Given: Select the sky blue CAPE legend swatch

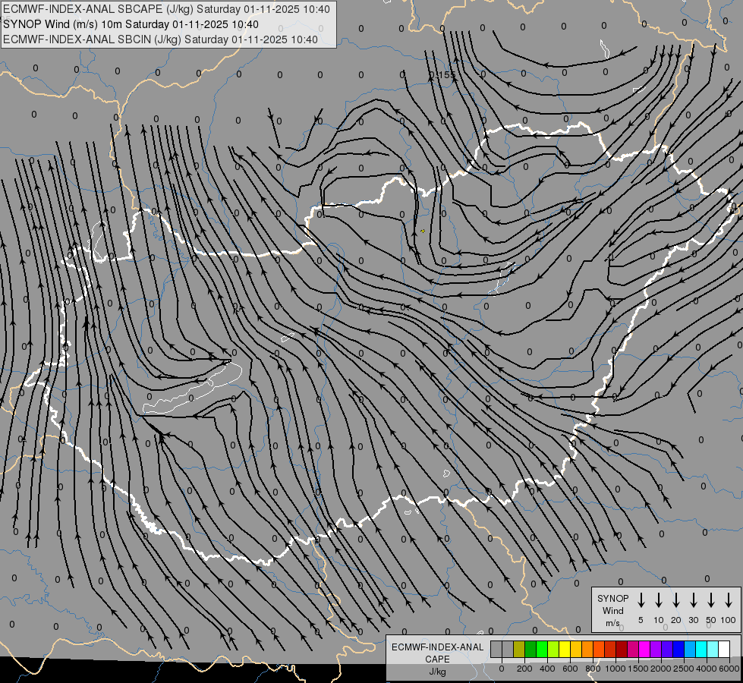Looking at the screenshot, I should coord(690,650).
